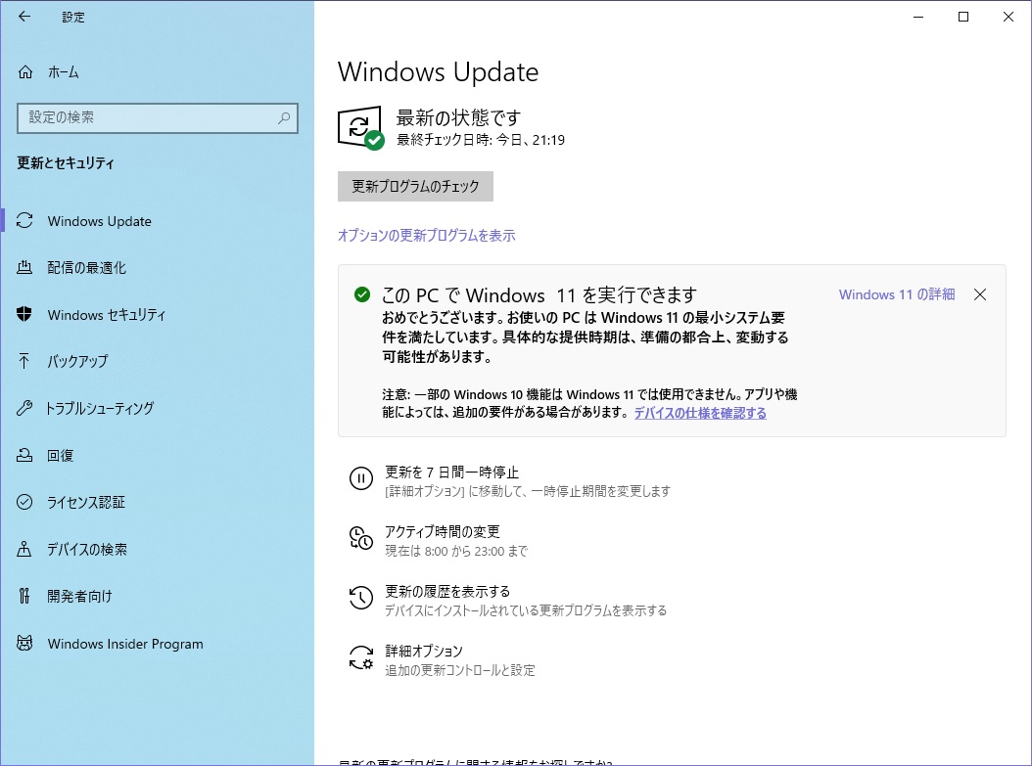Screen dimensions: 1032x766
Task: Click デバイスの仕様を確認する link
Action: pos(700,413)
